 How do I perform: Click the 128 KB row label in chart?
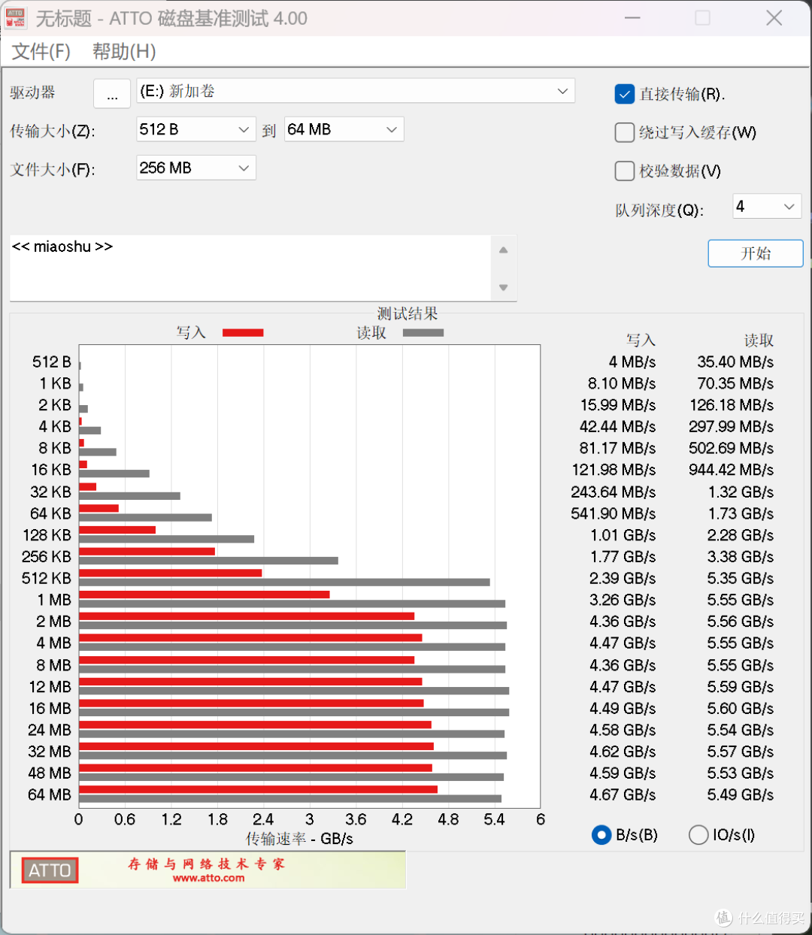click(47, 535)
